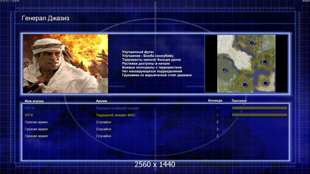The height and width of the screenshot is (174, 310).
Task: Select unnumbered start marker directly below marker 1
Action: (x=265, y=62)
